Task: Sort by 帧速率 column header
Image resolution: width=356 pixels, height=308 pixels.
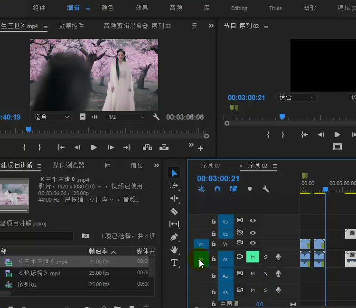Action: pos(98,251)
